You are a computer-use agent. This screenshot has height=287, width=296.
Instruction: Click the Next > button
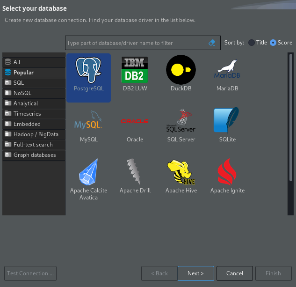coord(196,273)
